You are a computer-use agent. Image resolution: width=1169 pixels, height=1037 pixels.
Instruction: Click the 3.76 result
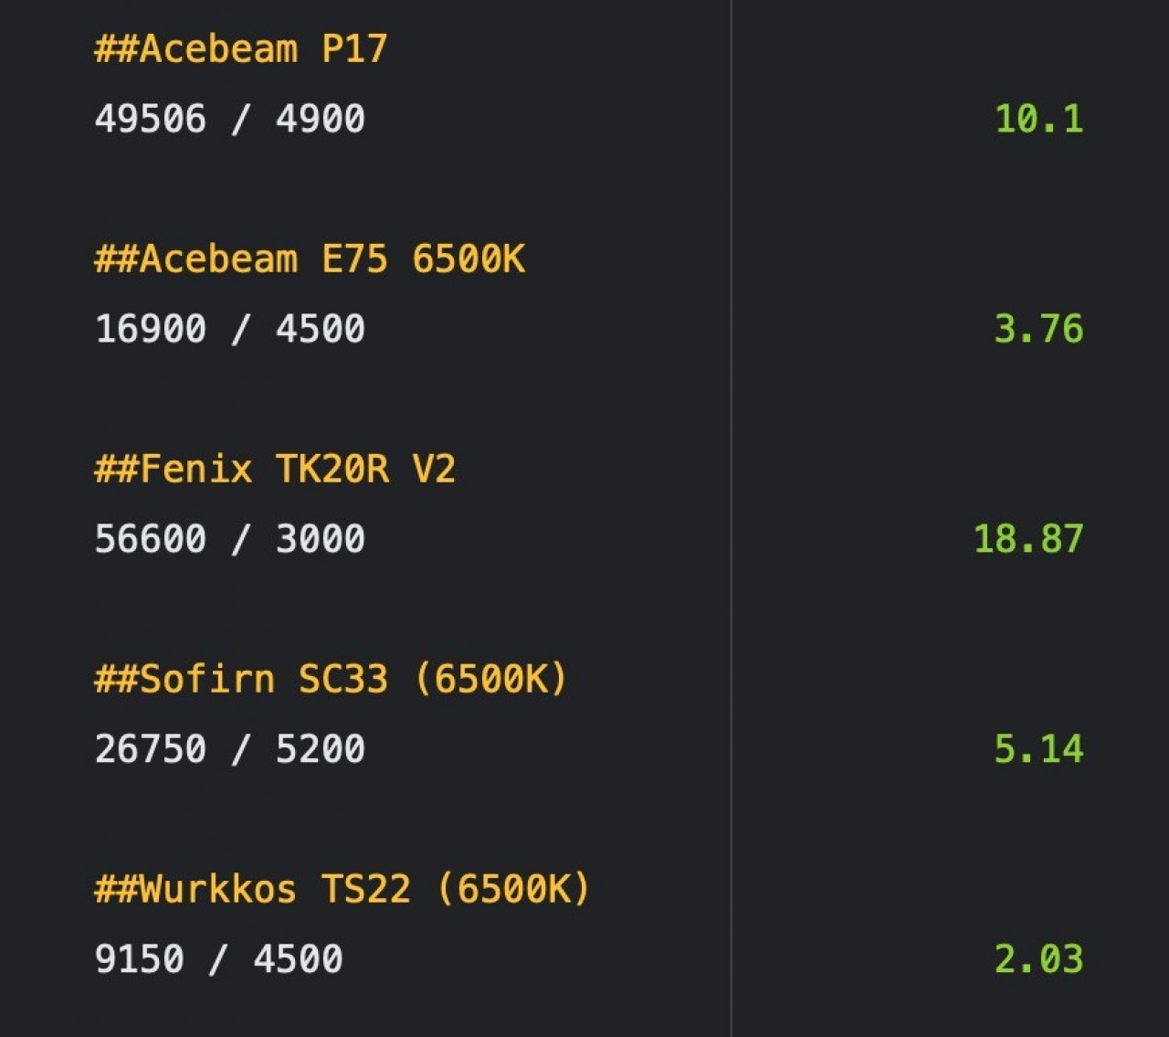[1038, 329]
